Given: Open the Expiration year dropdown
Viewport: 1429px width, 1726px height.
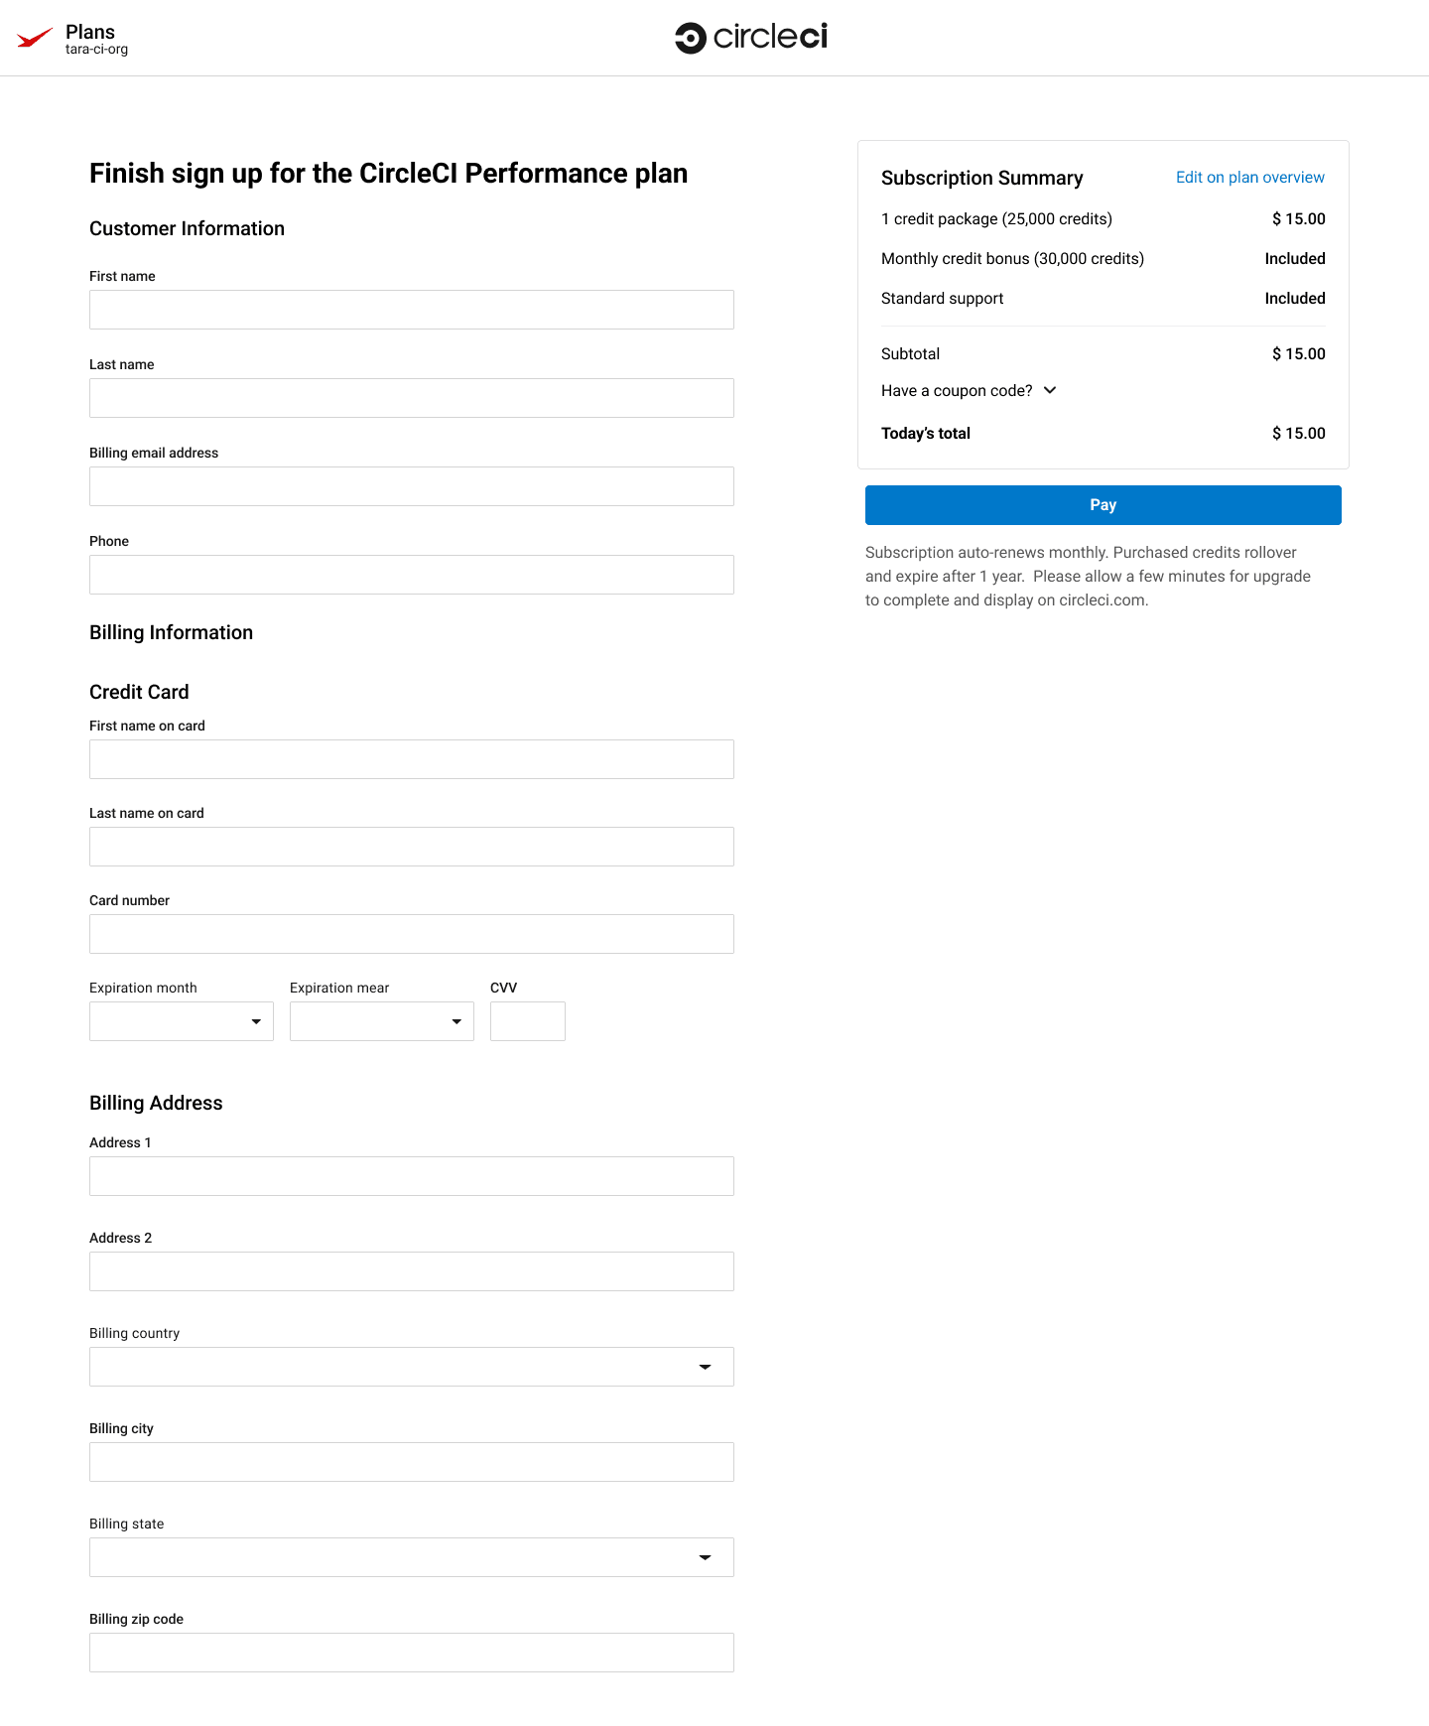Looking at the screenshot, I should [382, 1021].
